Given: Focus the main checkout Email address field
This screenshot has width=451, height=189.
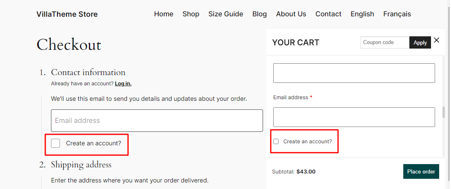Looking at the screenshot, I should (x=157, y=120).
